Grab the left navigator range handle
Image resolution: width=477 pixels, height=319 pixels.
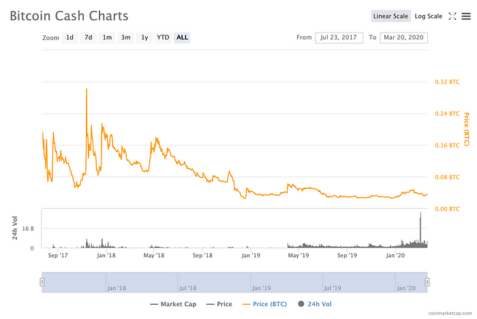[42, 282]
